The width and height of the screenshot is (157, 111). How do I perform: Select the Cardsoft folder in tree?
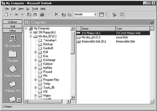pyautogui.click(x=46, y=48)
